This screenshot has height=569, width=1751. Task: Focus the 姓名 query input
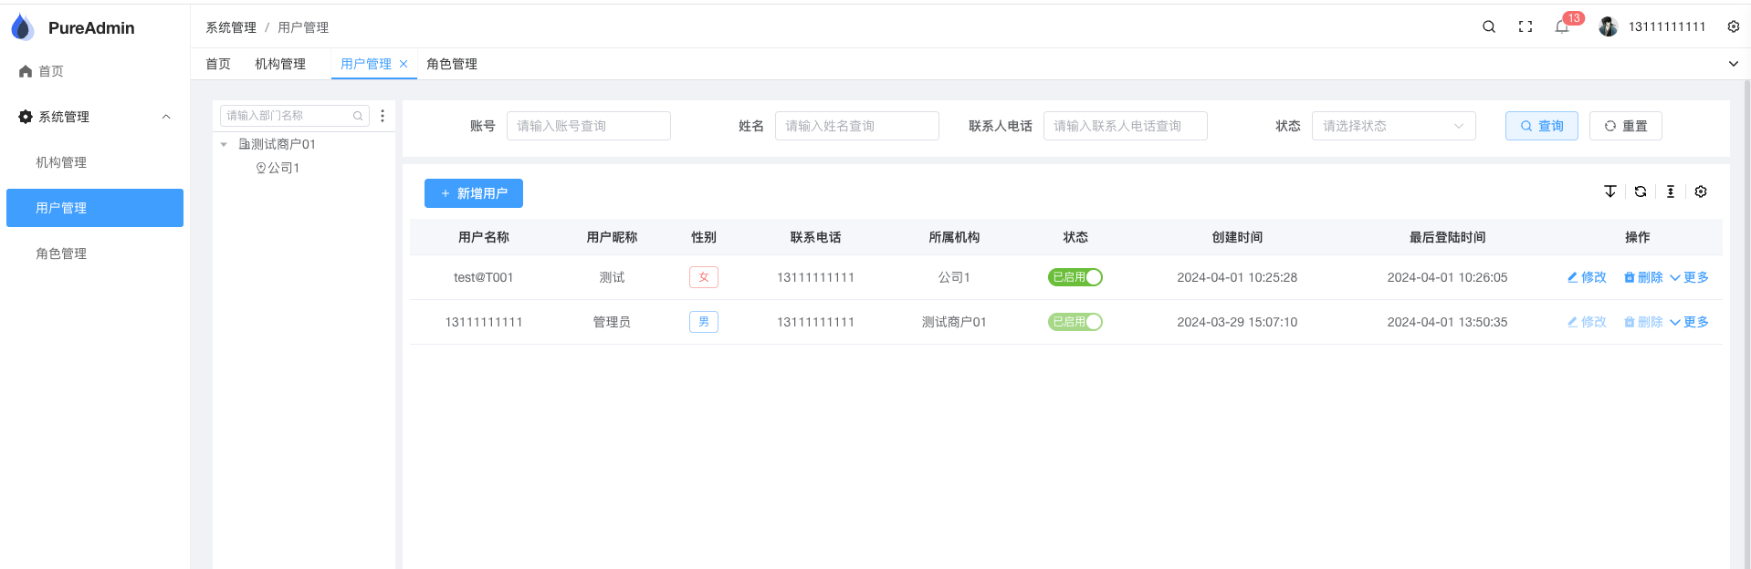click(x=857, y=126)
